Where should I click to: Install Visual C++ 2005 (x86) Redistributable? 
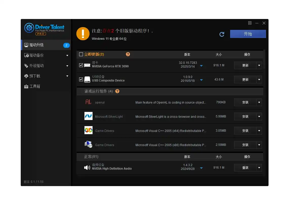[x=245, y=145]
